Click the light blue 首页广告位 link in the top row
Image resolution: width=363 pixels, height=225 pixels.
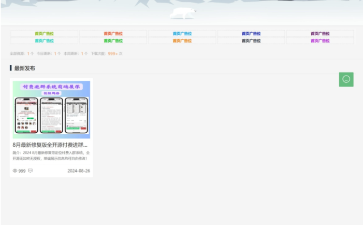pos(182,34)
